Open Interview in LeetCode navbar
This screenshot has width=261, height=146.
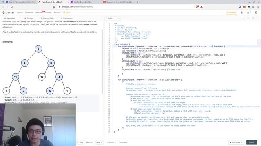(x=39, y=13)
